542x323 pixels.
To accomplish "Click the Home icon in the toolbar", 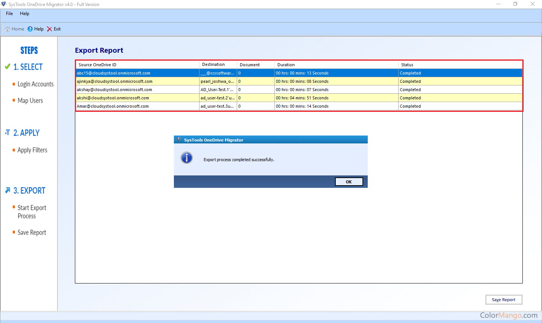I will (x=8, y=29).
